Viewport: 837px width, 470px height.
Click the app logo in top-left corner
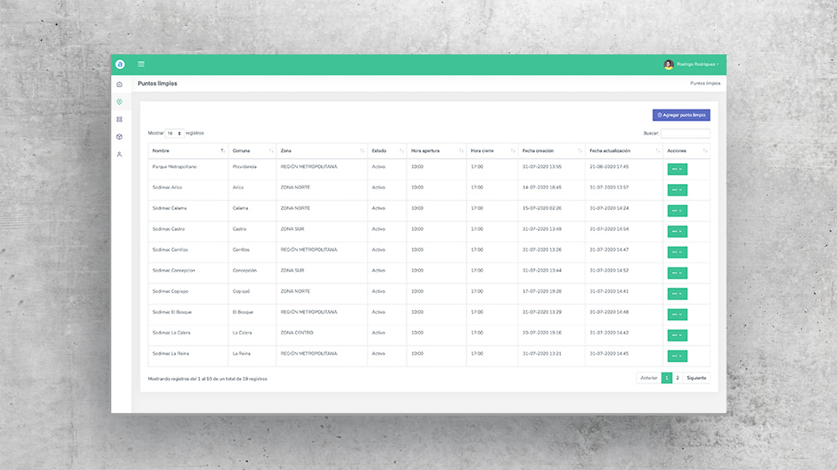120,64
